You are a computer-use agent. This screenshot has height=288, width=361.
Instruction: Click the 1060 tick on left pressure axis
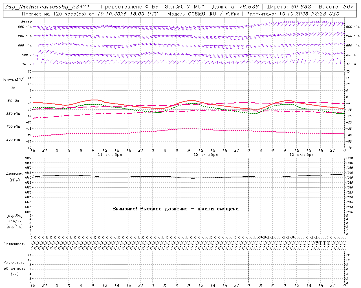click(28, 158)
